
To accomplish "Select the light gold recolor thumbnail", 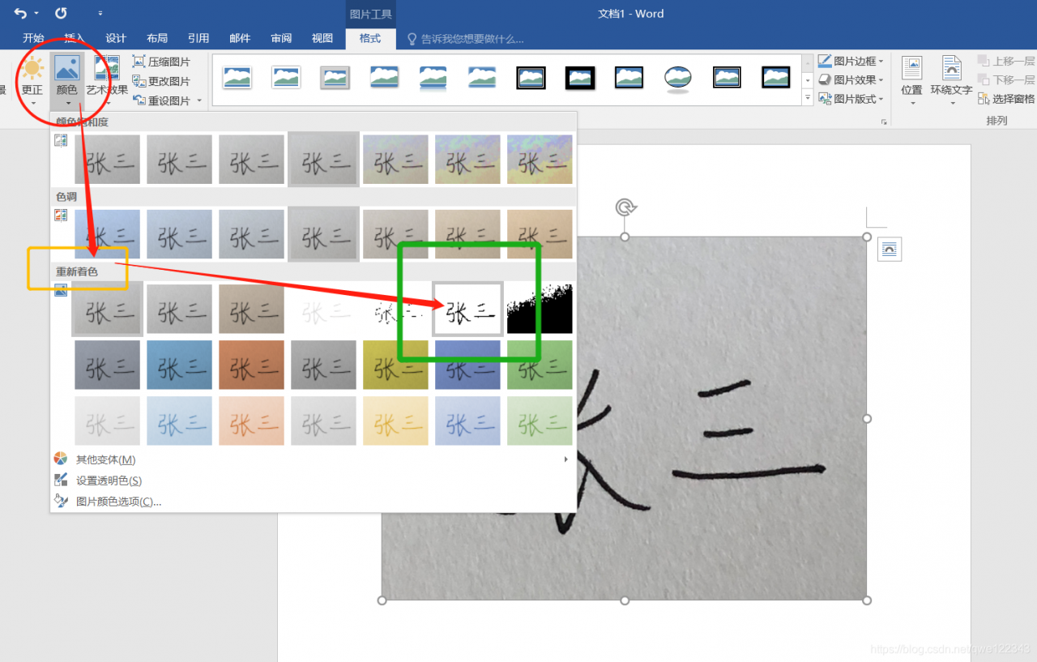I will (x=395, y=421).
